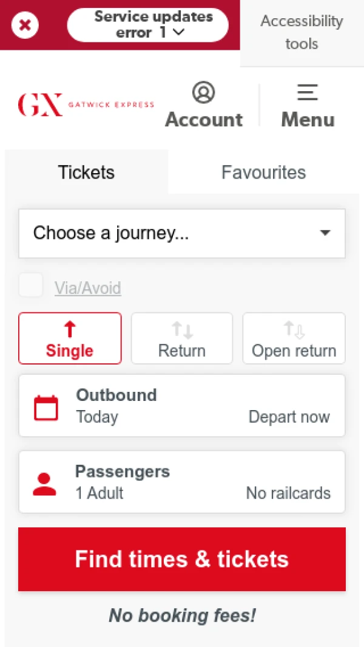Screen dimensions: 364x647
Task: Expand the Service updates error dropdown
Action: pos(147,25)
